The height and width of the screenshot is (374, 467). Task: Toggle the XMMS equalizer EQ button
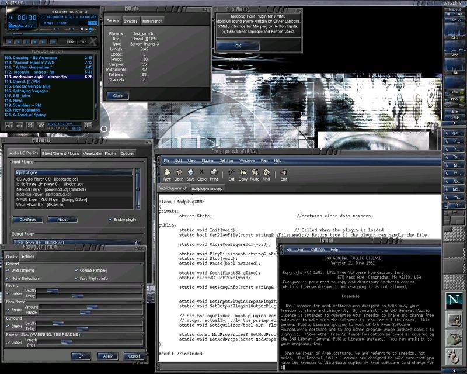point(84,29)
